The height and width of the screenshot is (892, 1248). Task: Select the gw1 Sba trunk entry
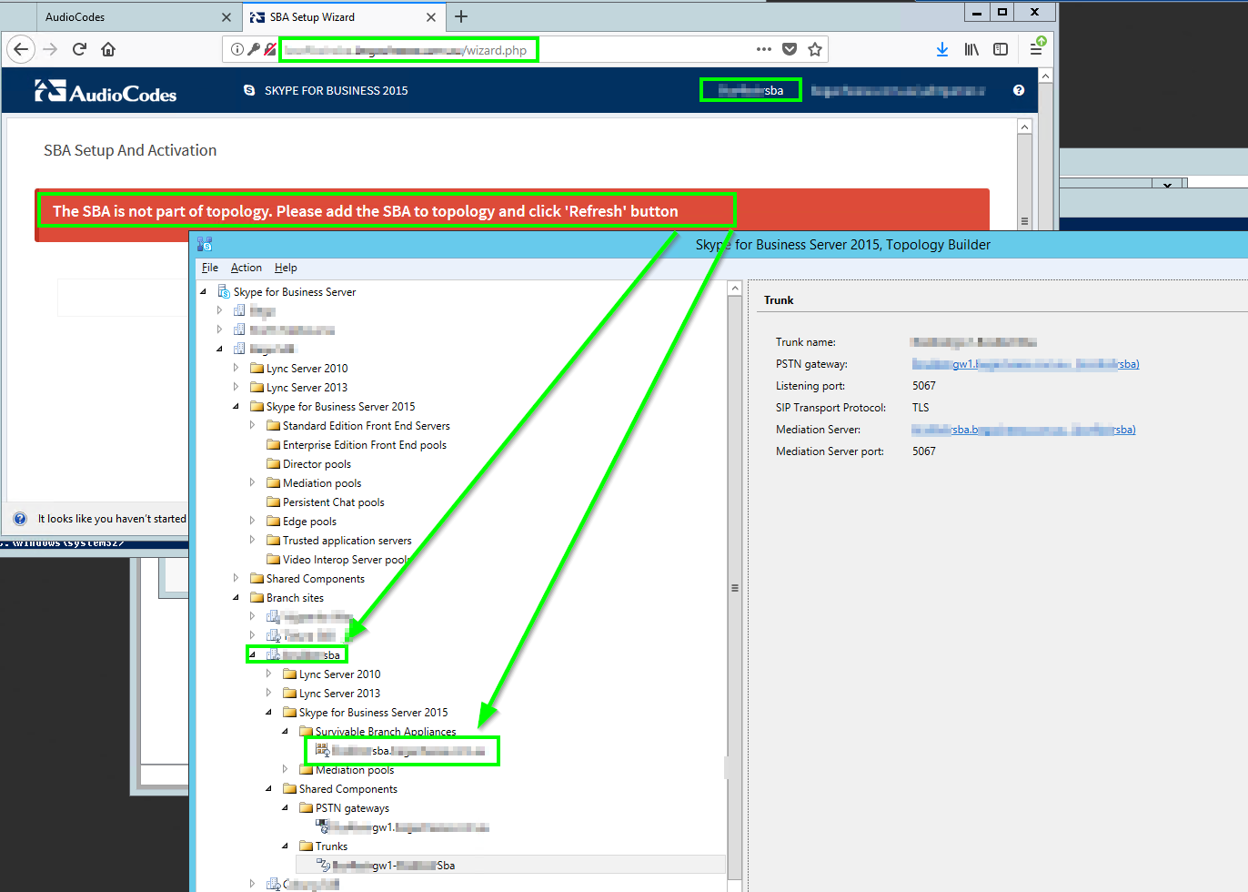tap(386, 866)
